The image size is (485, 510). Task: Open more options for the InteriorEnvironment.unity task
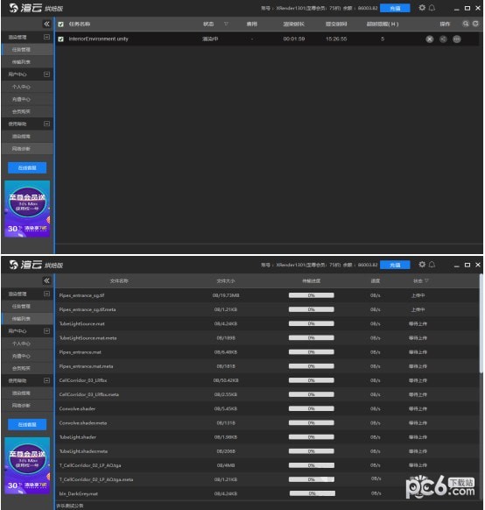[457, 39]
